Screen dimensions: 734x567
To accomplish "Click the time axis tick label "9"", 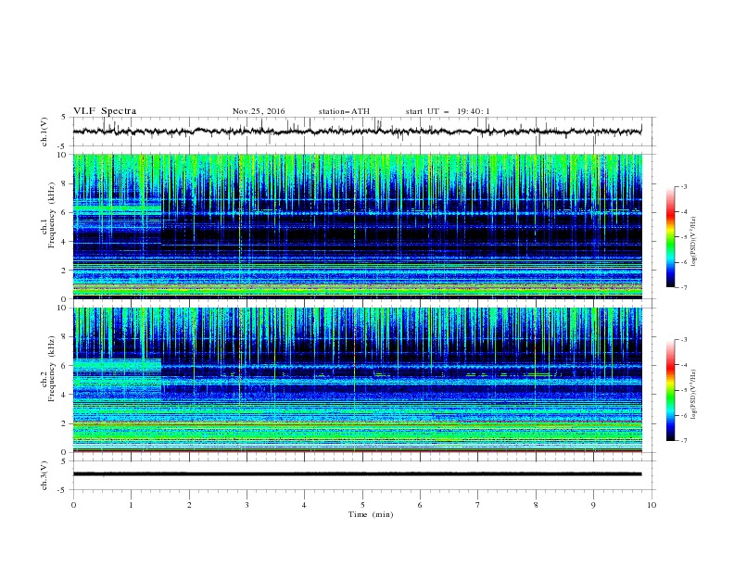I will point(593,505).
